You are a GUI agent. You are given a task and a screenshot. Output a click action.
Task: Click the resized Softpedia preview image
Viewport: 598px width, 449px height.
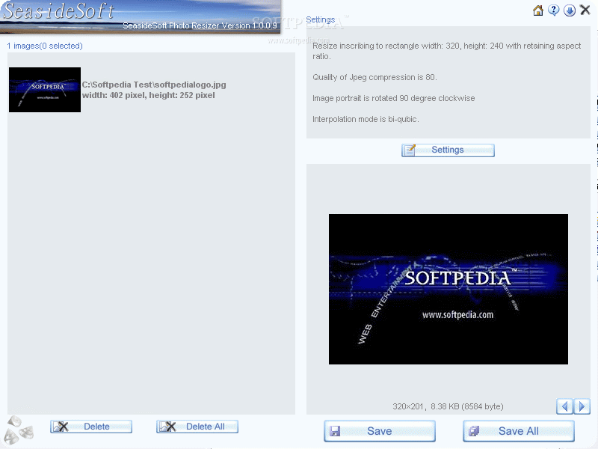(x=448, y=289)
